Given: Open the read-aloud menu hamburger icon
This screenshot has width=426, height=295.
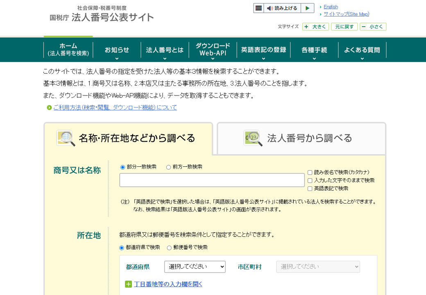Looking at the screenshot, I should click(x=258, y=8).
